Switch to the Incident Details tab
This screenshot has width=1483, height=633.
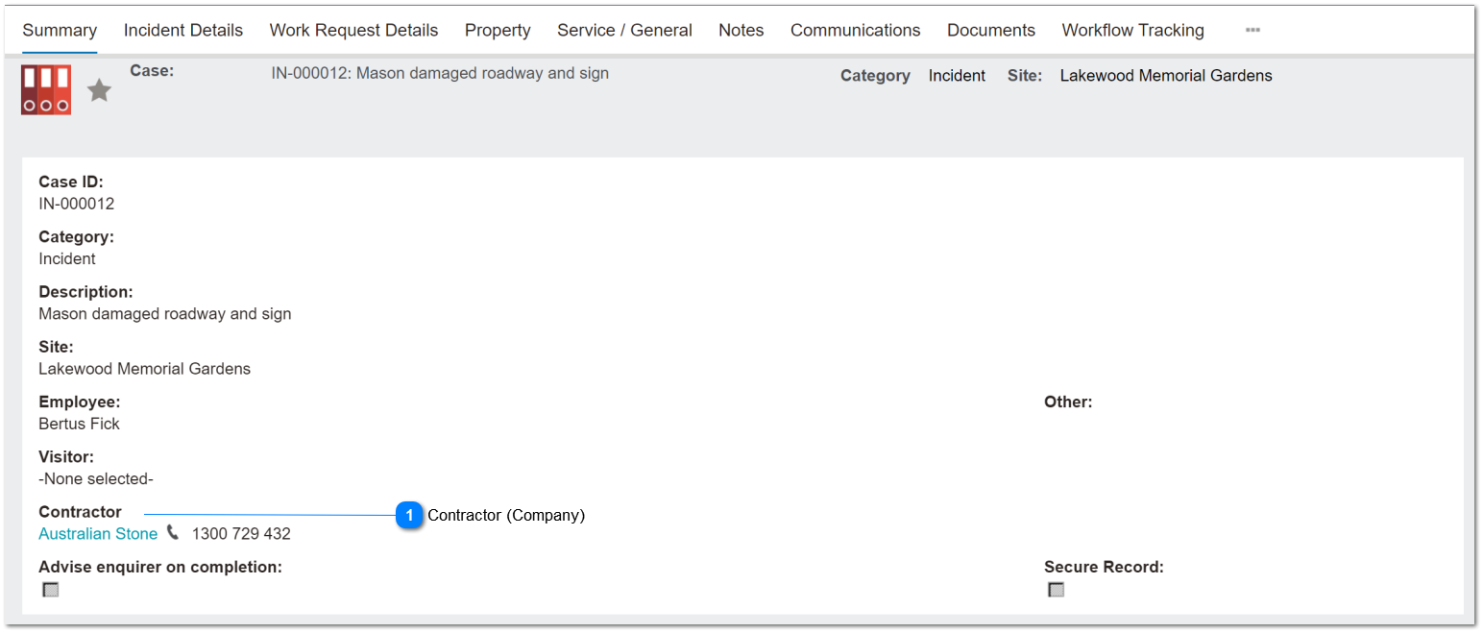pos(183,31)
